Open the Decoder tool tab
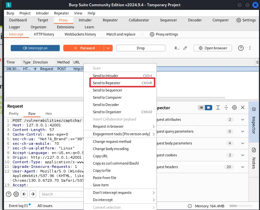The image size is (260, 210). [195, 20]
